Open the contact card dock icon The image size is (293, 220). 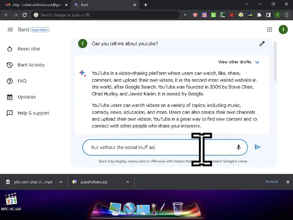143,209
